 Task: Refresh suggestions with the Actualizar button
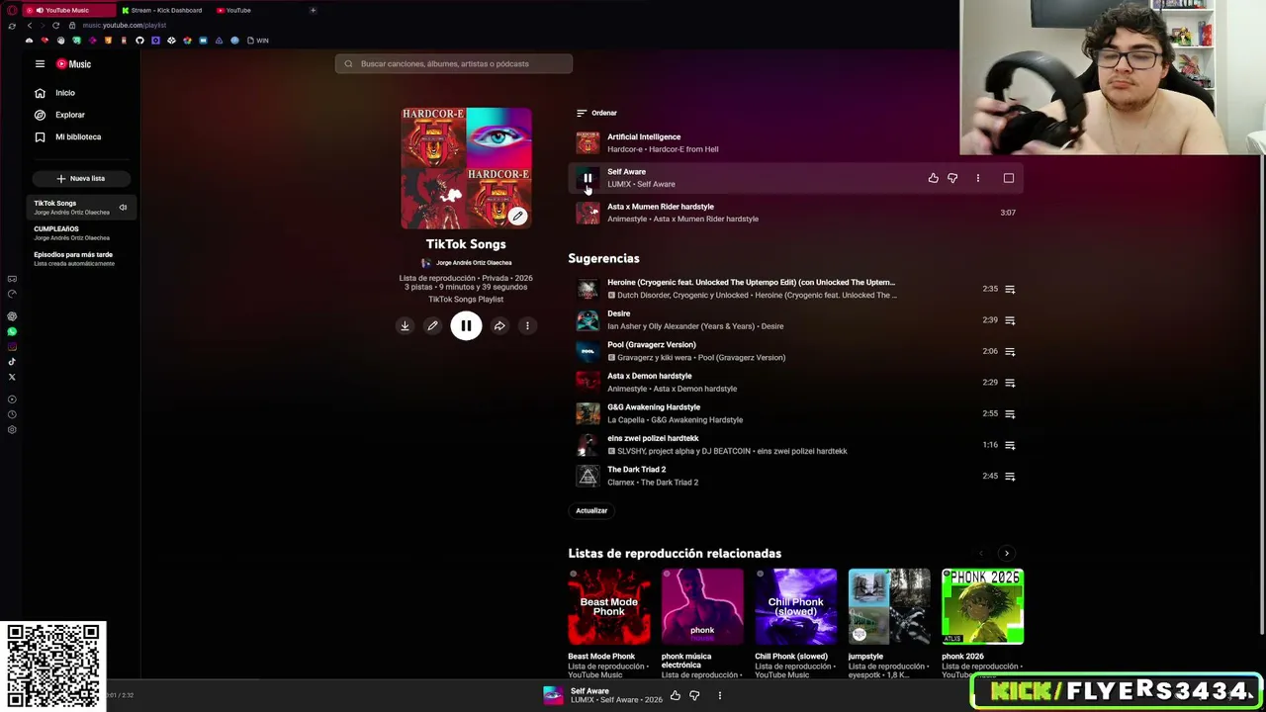pos(591,511)
